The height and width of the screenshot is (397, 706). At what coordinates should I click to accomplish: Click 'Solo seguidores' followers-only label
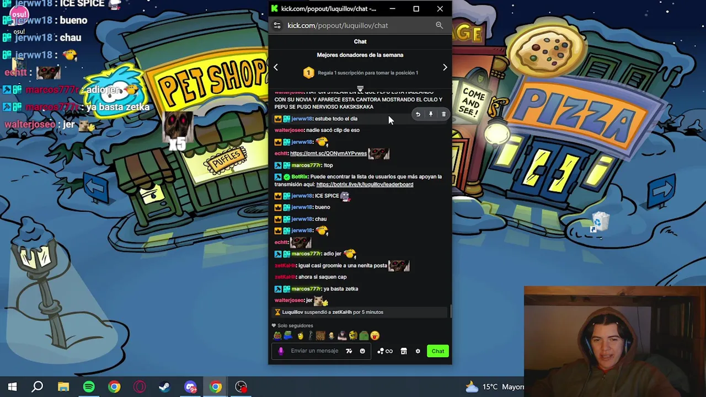point(295,326)
